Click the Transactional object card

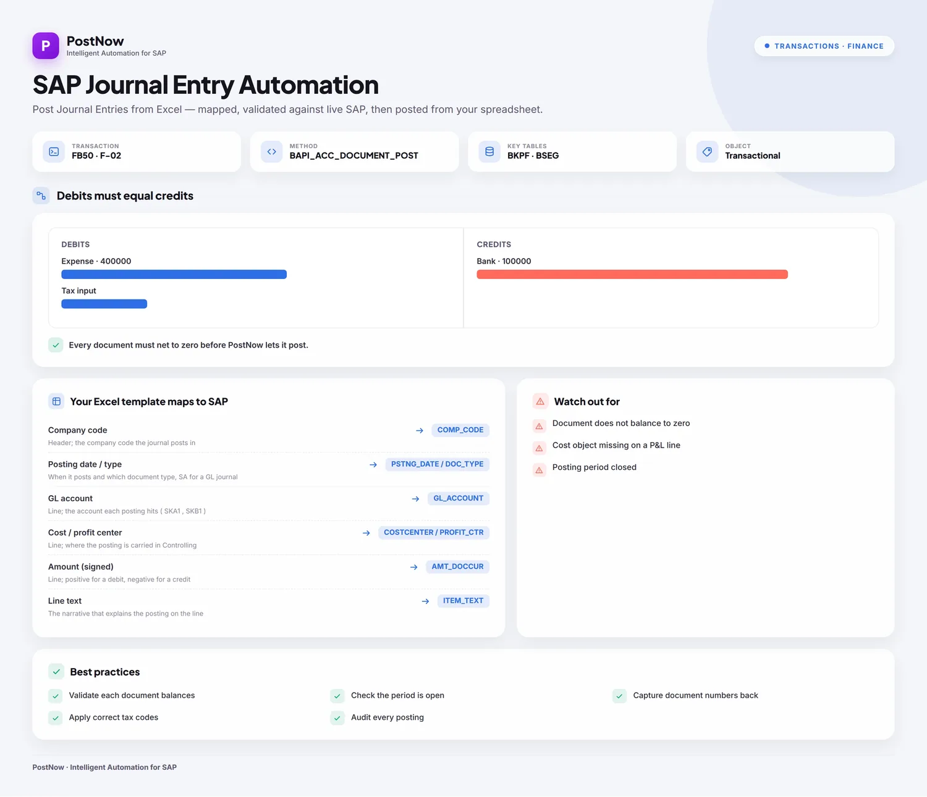[790, 151]
